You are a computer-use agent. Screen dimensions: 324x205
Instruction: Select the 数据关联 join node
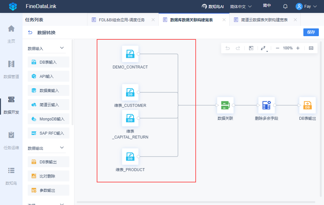pyautogui.click(x=225, y=105)
